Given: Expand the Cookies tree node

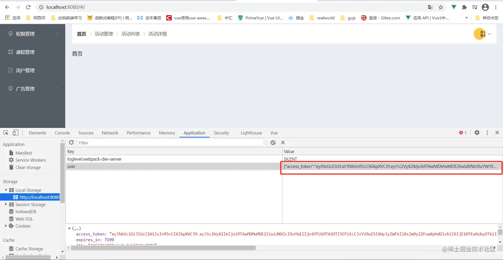Looking at the screenshot, I should (6, 226).
